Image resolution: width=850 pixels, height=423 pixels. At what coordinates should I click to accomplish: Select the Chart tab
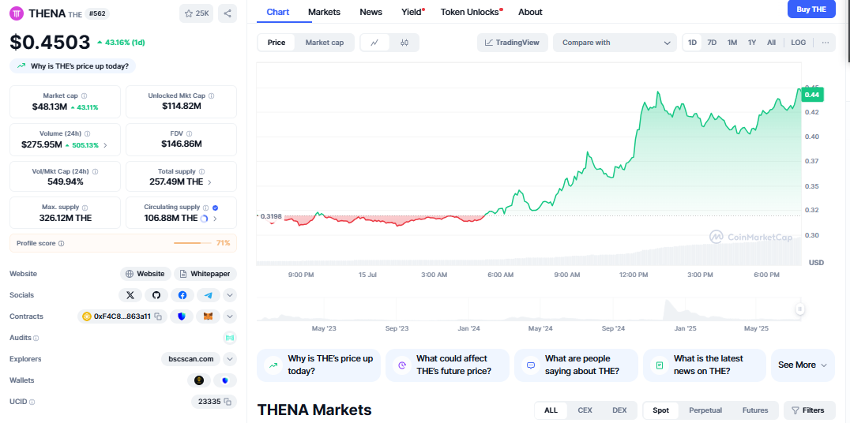point(278,12)
